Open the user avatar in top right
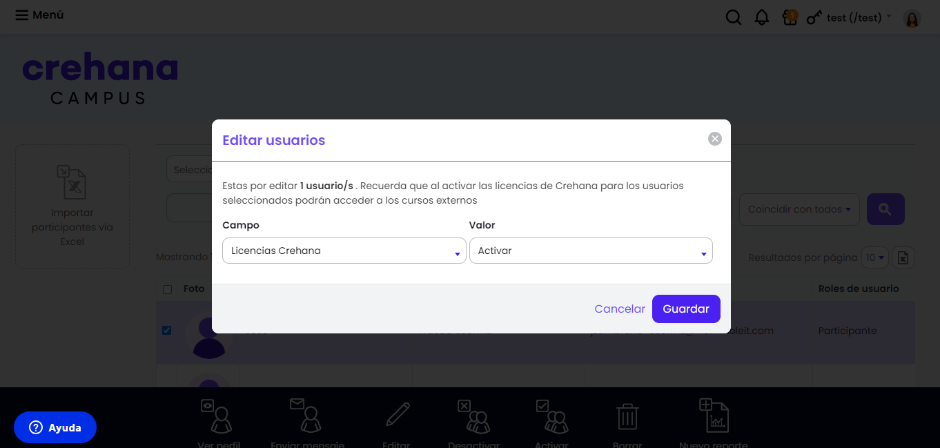Viewport: 940px width, 448px height. pyautogui.click(x=912, y=19)
